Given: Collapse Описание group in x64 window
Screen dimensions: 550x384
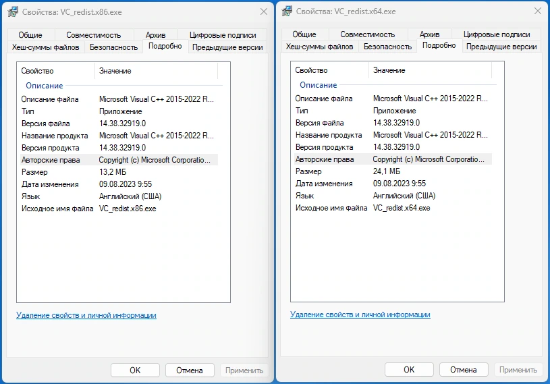Looking at the screenshot, I should pyautogui.click(x=318, y=85).
